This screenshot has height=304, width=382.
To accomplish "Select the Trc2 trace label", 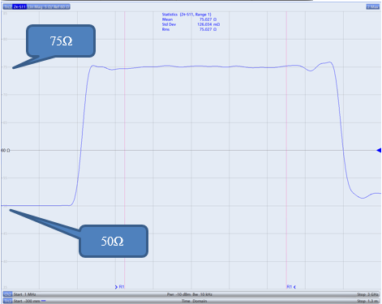I will 7,6.
